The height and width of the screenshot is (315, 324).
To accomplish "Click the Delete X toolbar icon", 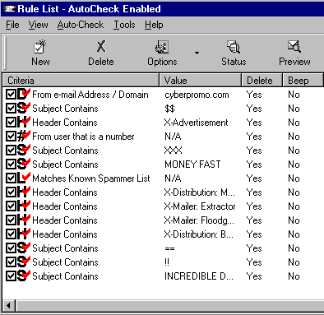I will pos(101,46).
